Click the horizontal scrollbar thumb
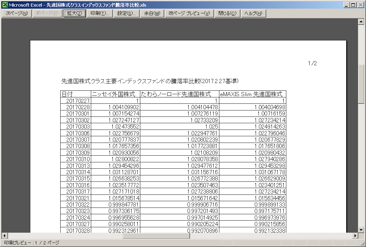This screenshot has width=366, height=247. (x=157, y=236)
